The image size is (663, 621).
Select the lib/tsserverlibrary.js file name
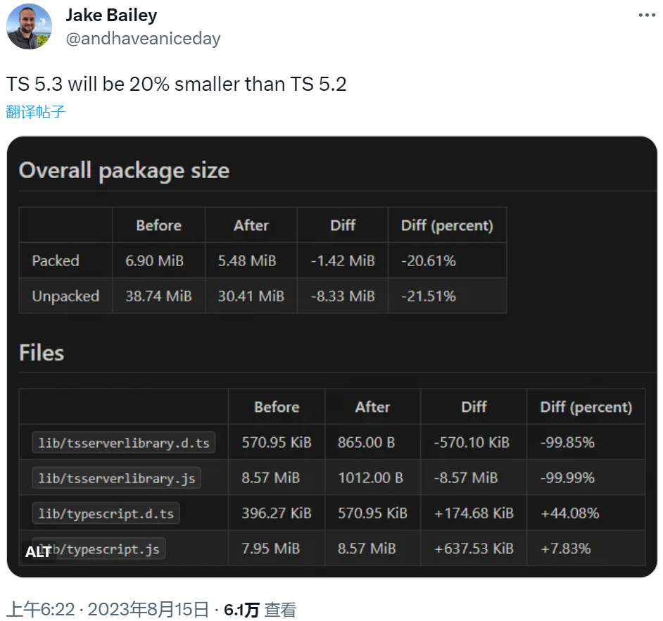116,478
